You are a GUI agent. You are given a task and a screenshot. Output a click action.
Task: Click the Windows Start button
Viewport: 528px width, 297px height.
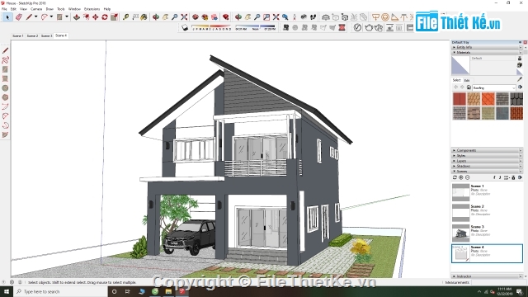click(7, 291)
